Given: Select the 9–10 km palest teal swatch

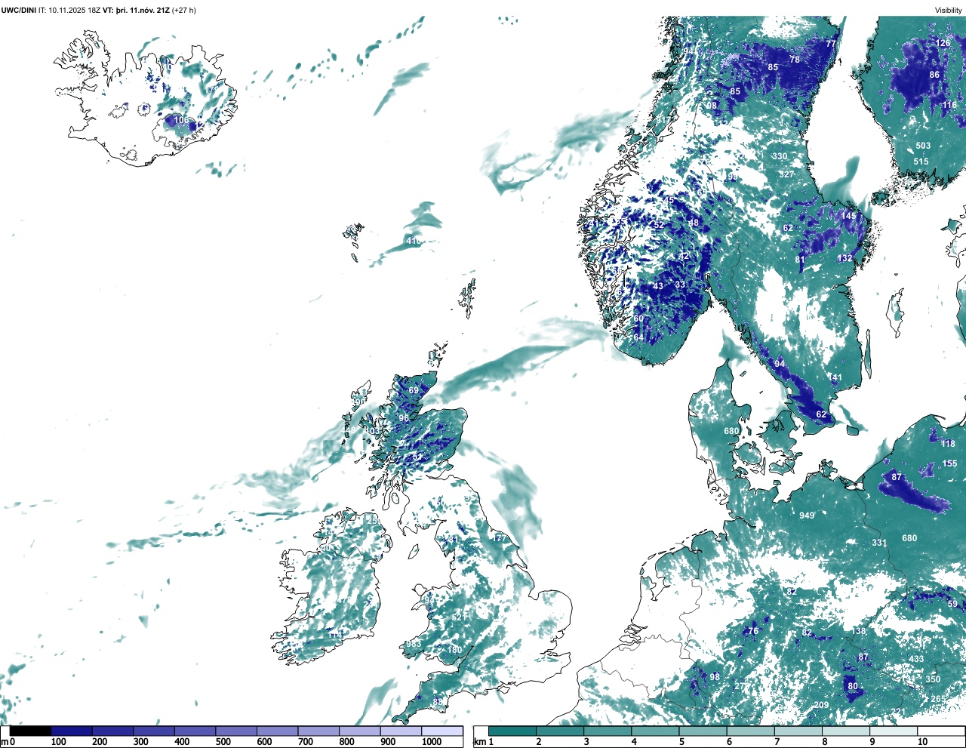Looking at the screenshot, I should 894,731.
